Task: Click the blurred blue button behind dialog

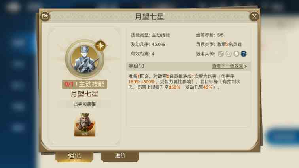Action: click(x=282, y=136)
